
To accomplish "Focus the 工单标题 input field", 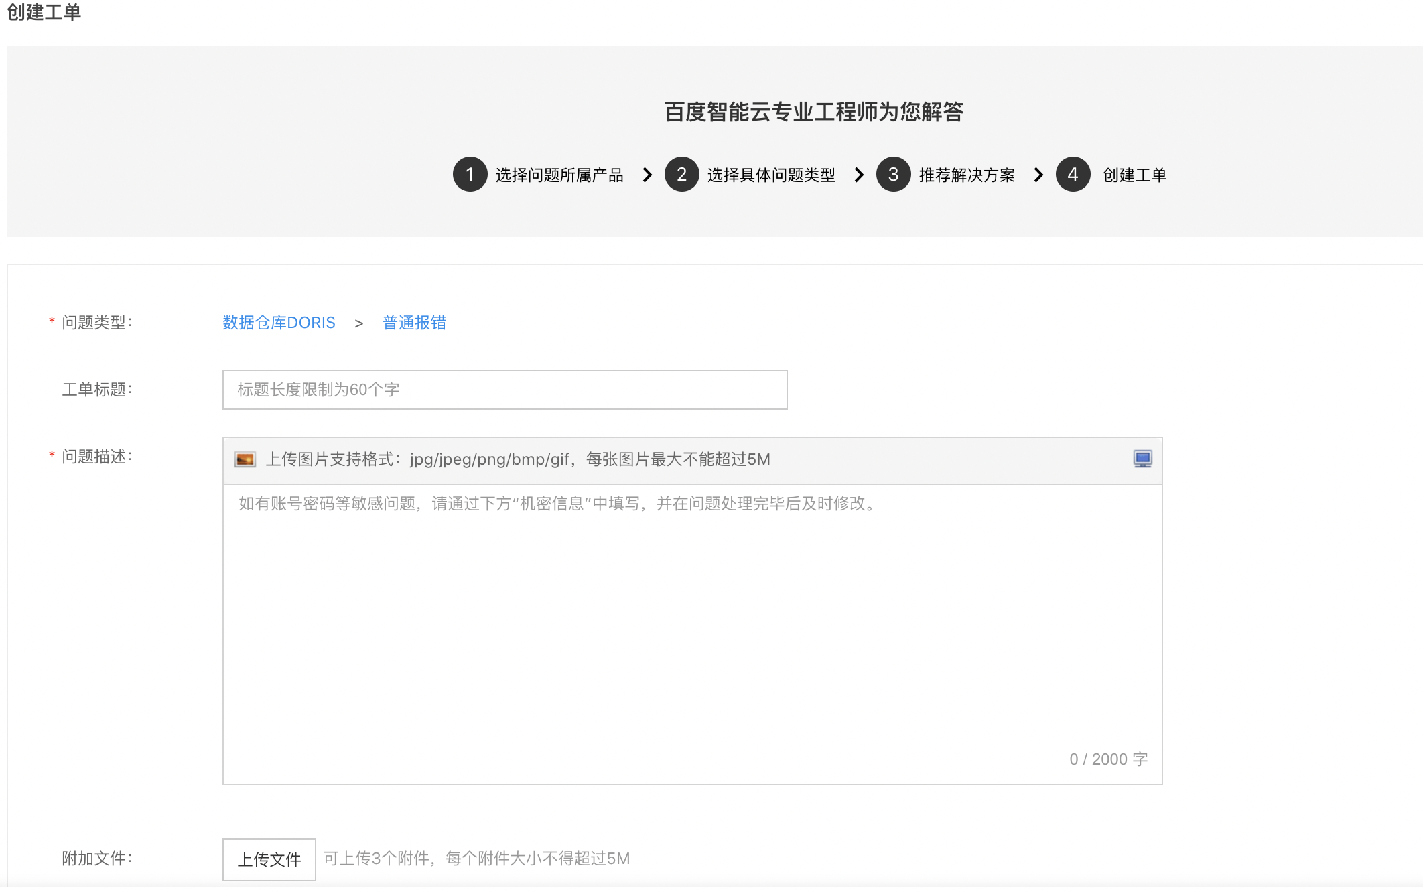I will (505, 390).
